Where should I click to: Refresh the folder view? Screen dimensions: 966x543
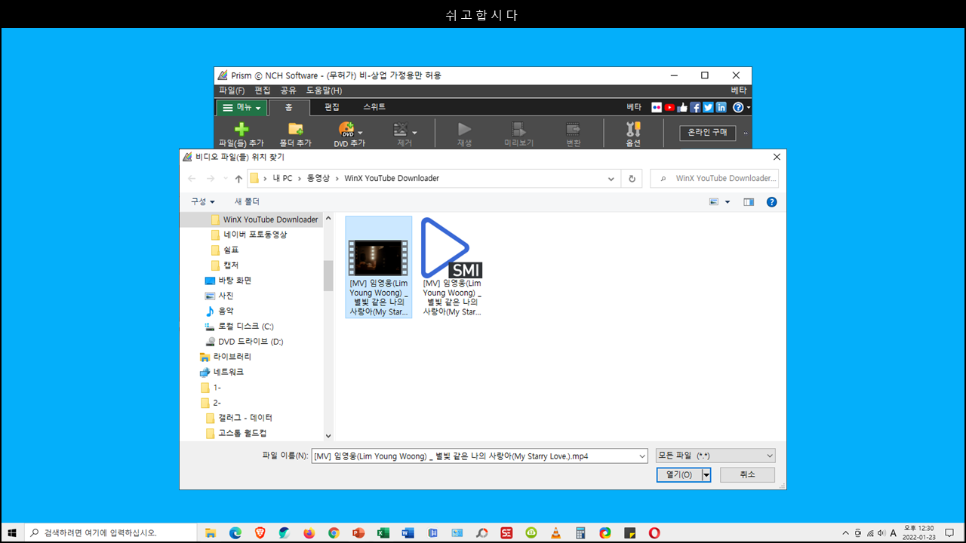click(x=632, y=179)
